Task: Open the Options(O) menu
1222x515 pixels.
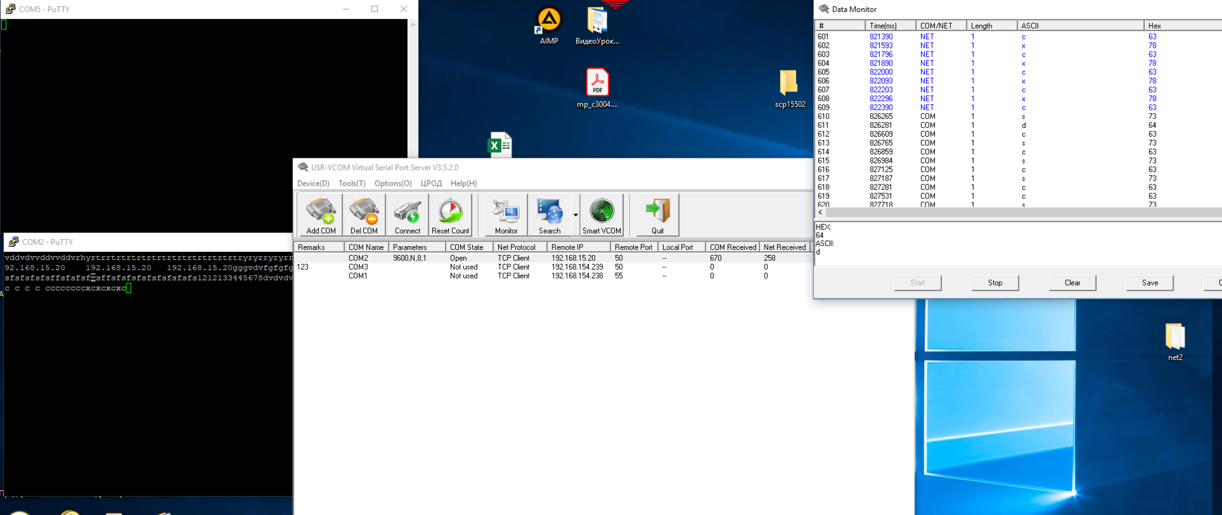Action: (x=393, y=183)
